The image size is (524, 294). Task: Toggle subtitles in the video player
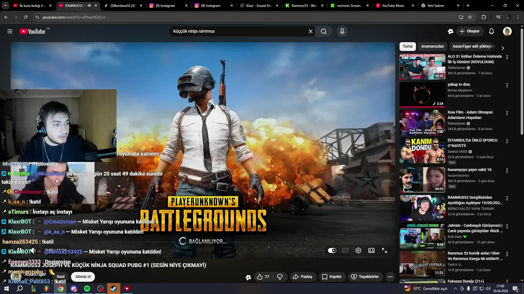click(345, 251)
